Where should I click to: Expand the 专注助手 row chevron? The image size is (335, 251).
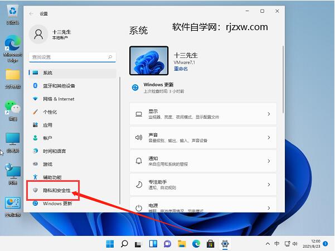point(269,185)
